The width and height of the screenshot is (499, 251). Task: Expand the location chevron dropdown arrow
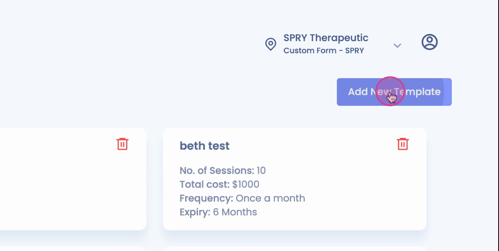coord(397,46)
